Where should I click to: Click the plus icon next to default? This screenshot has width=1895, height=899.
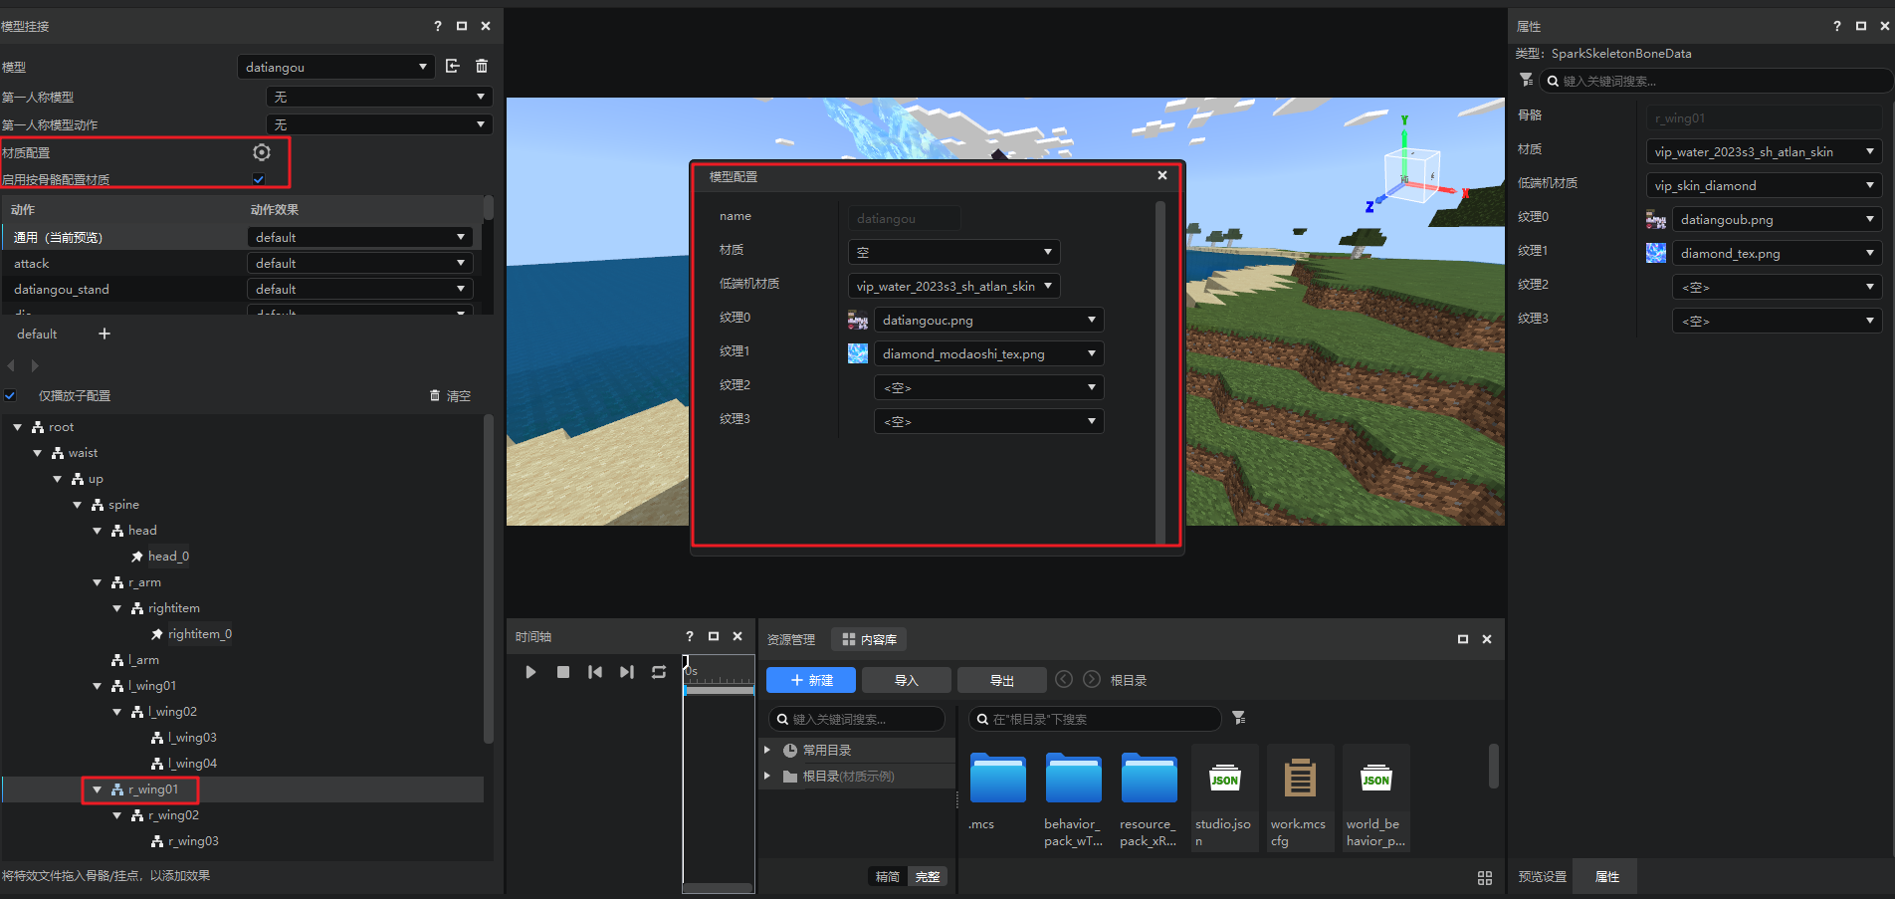(x=105, y=334)
